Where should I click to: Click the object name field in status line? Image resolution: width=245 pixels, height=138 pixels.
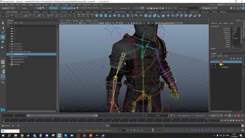point(188,8)
